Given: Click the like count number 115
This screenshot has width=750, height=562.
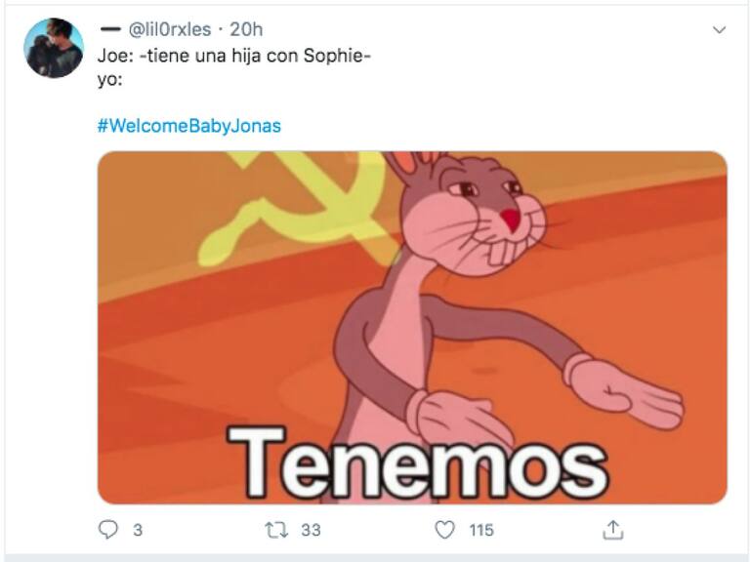Looking at the screenshot, I should 480,530.
